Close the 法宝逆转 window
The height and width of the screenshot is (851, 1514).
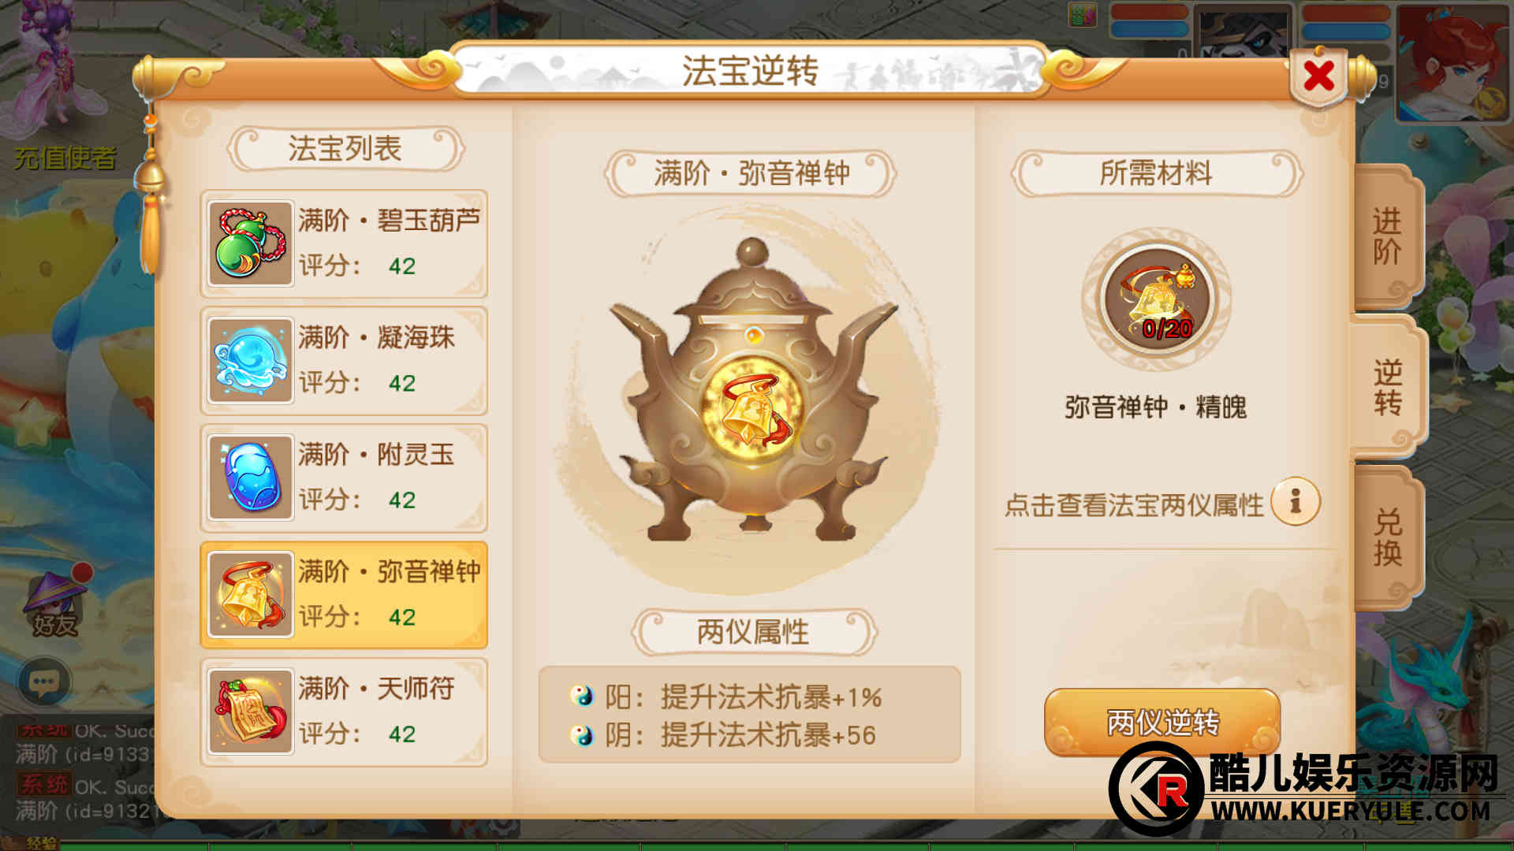tap(1318, 77)
